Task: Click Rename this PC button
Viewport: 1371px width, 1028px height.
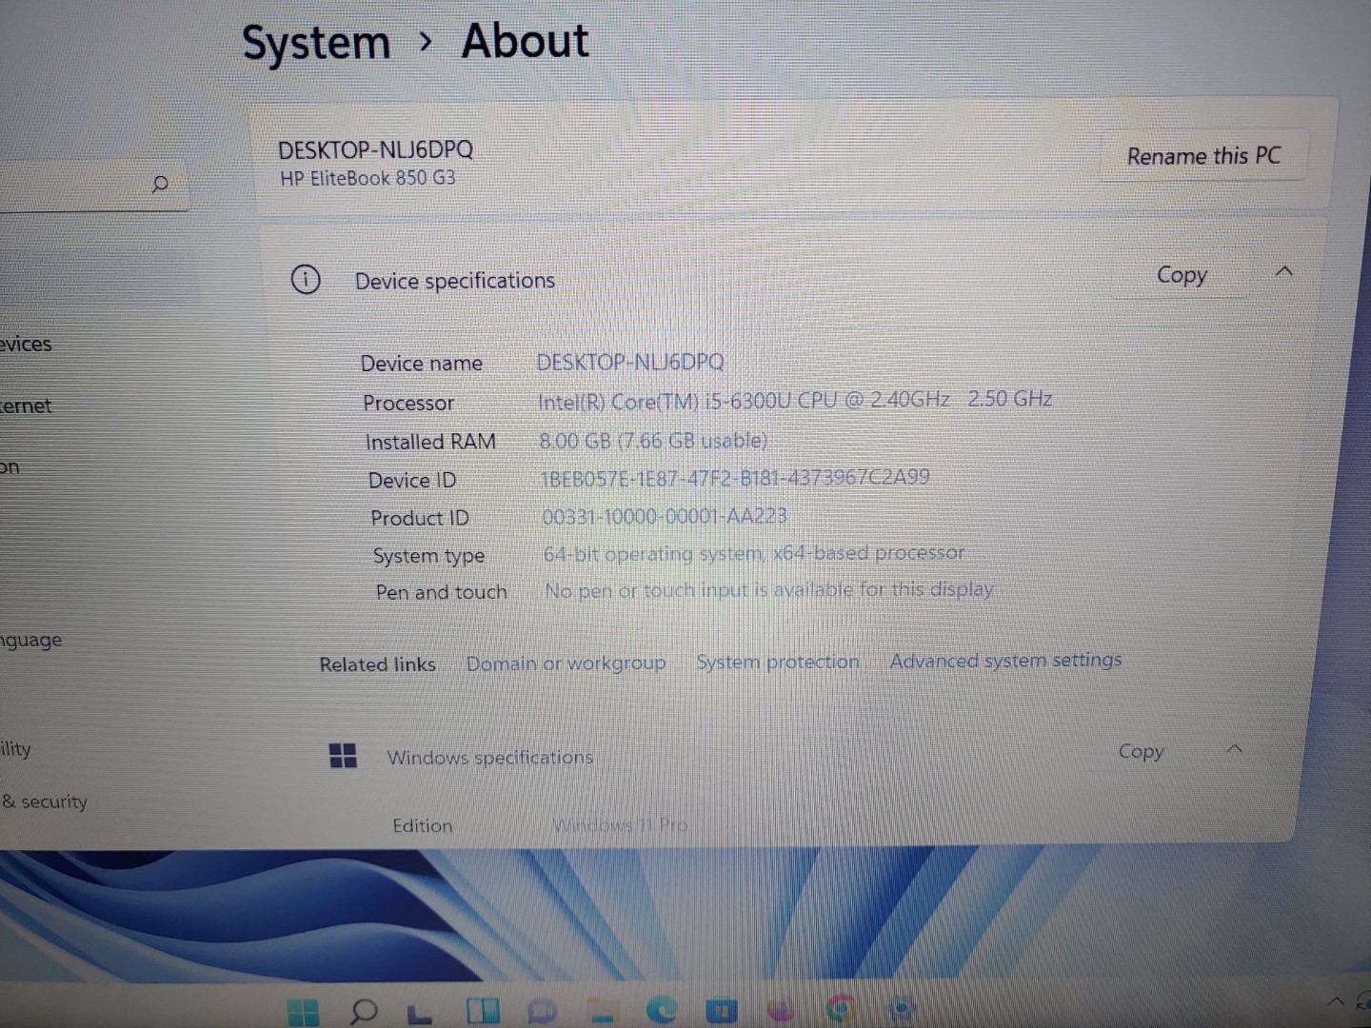Action: (1204, 156)
